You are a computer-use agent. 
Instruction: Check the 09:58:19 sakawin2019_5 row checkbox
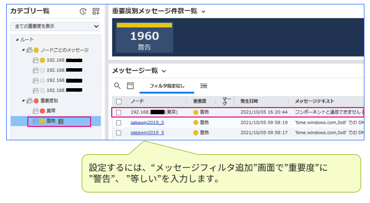click(119, 123)
